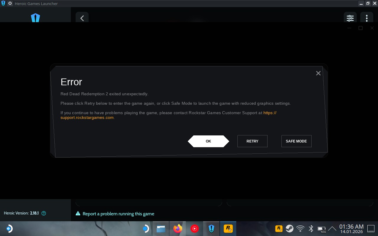378x236 pixels.
Task: Open Dolphin file manager from taskbar
Action: 161,229
